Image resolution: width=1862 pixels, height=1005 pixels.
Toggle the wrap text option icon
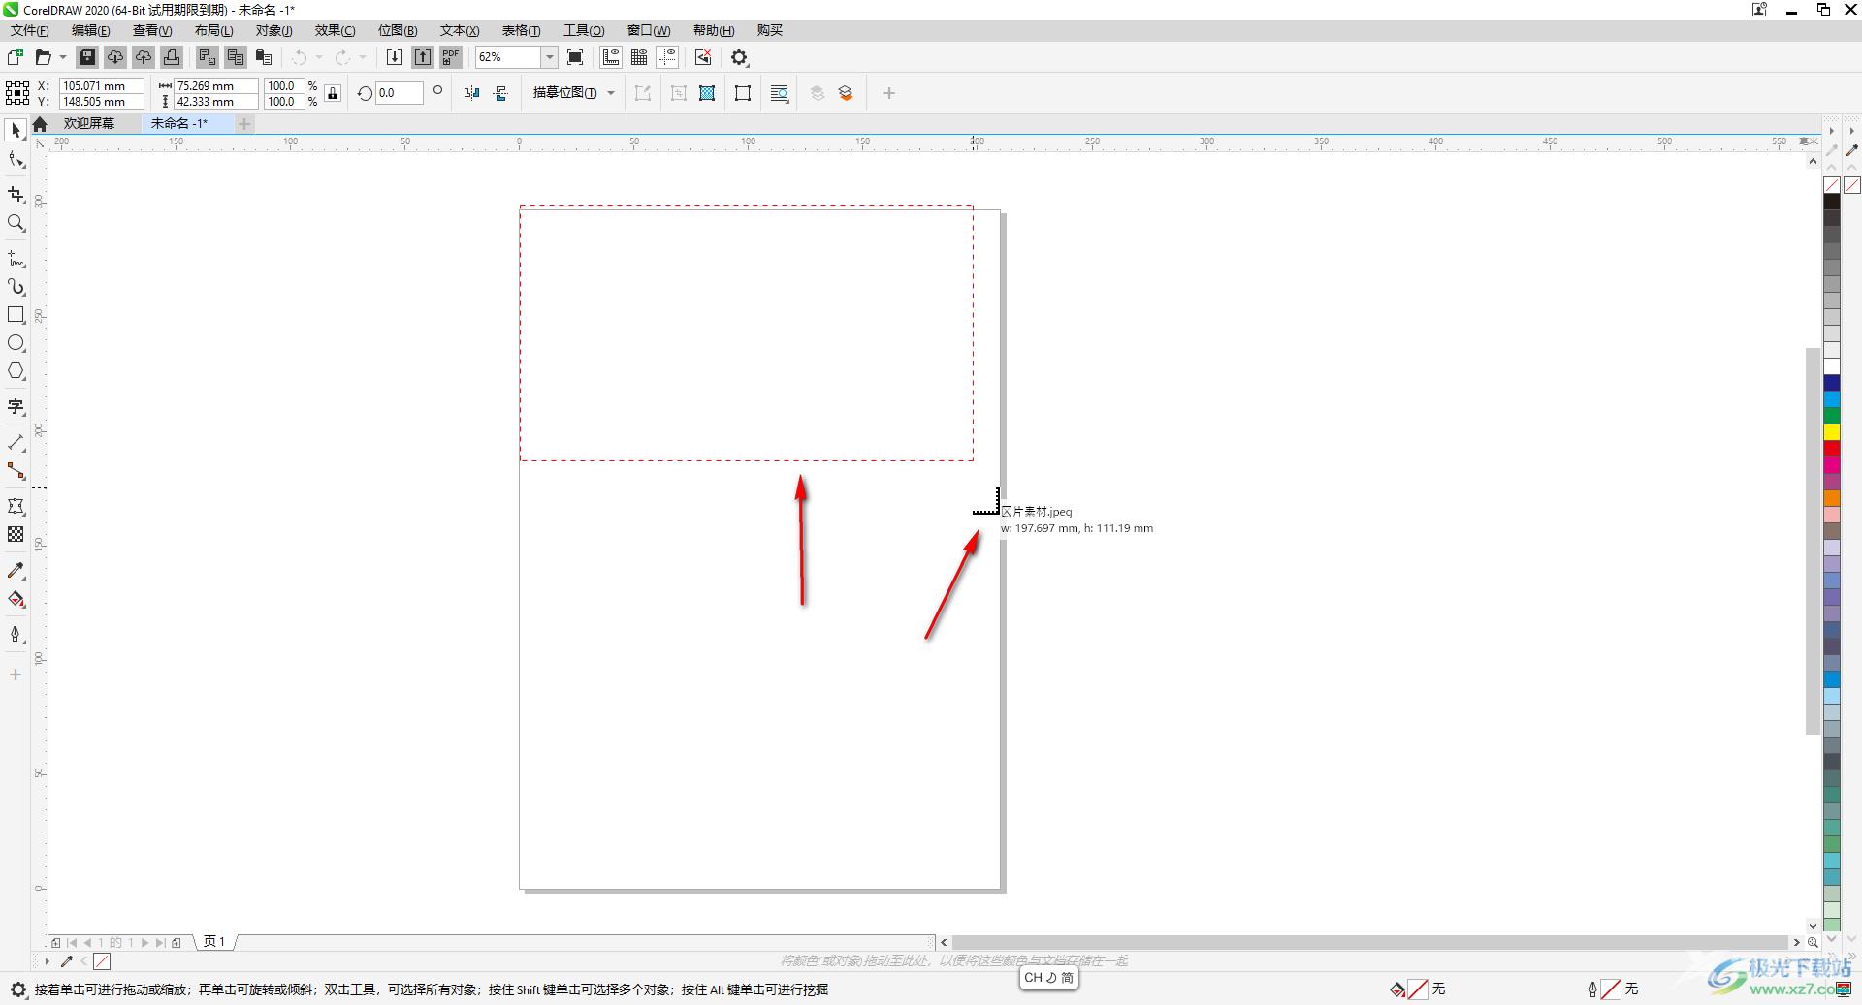779,93
